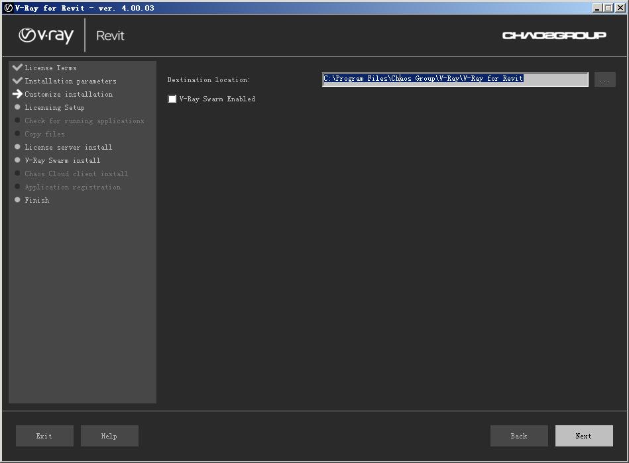Select the Customize installation step

[68, 94]
